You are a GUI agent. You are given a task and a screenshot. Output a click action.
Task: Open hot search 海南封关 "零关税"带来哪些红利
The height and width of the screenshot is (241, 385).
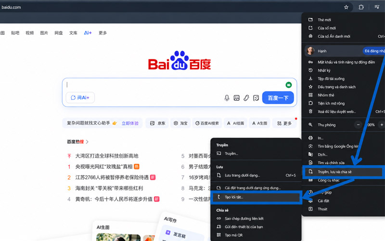pos(109,188)
